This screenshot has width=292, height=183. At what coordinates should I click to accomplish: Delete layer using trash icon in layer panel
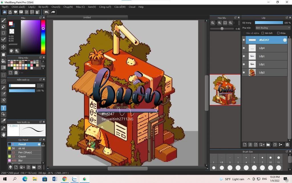point(287,145)
